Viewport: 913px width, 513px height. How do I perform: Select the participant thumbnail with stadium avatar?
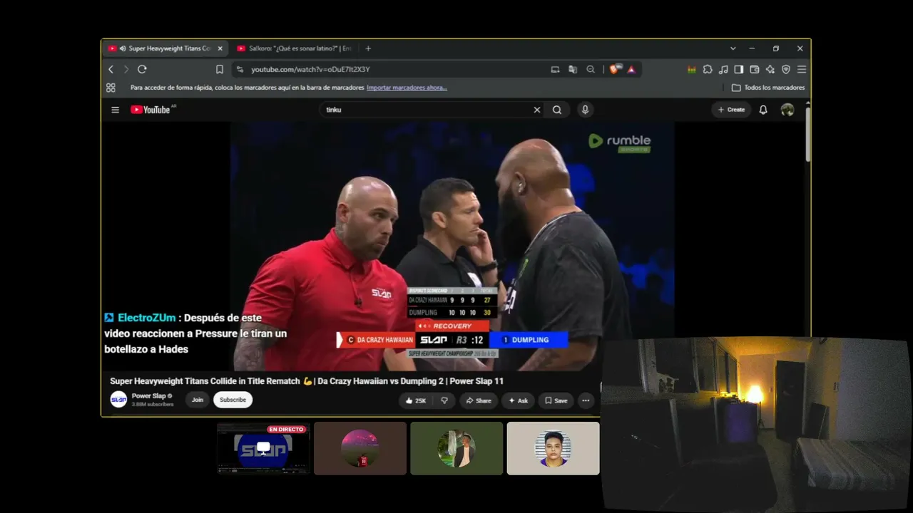[x=360, y=448]
